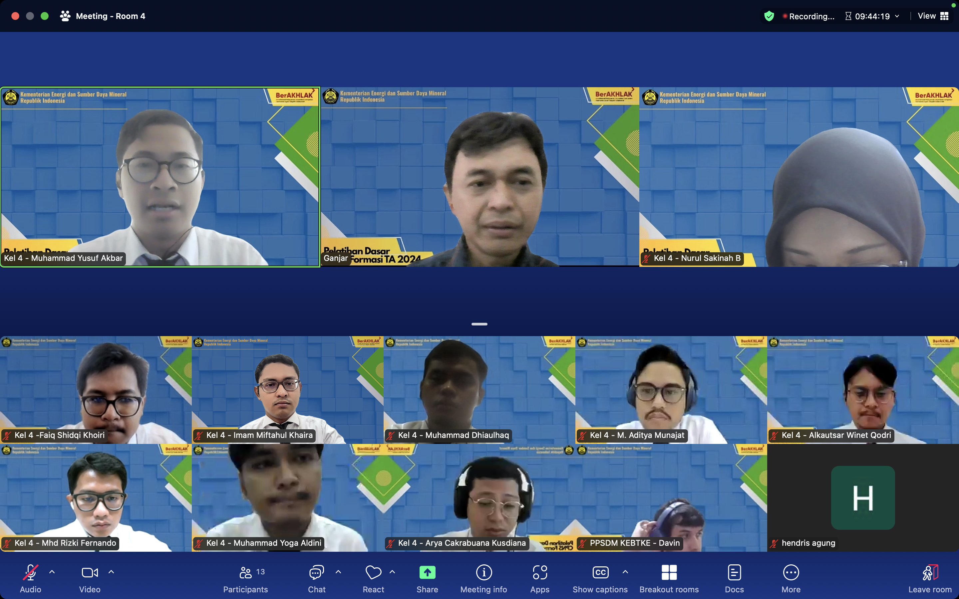Select hendris agung's video tile
The width and height of the screenshot is (959, 599).
click(x=863, y=498)
